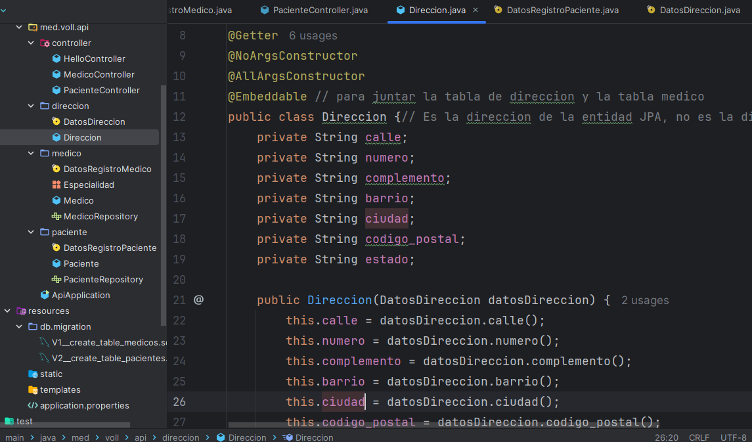Switch to DatosDireccion.java tab
Screen dimensions: 752x442
(x=694, y=10)
